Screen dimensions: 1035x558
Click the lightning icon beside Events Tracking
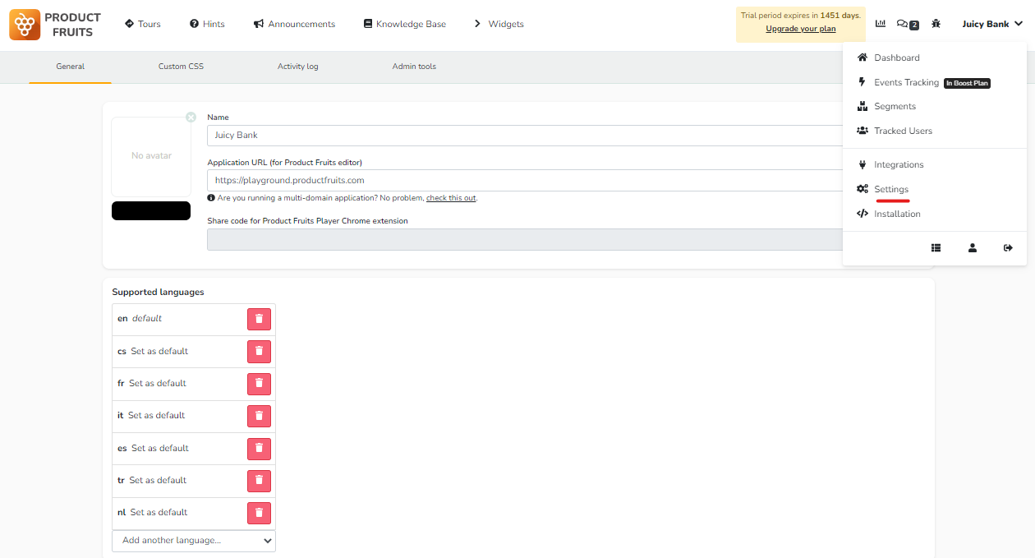point(862,82)
